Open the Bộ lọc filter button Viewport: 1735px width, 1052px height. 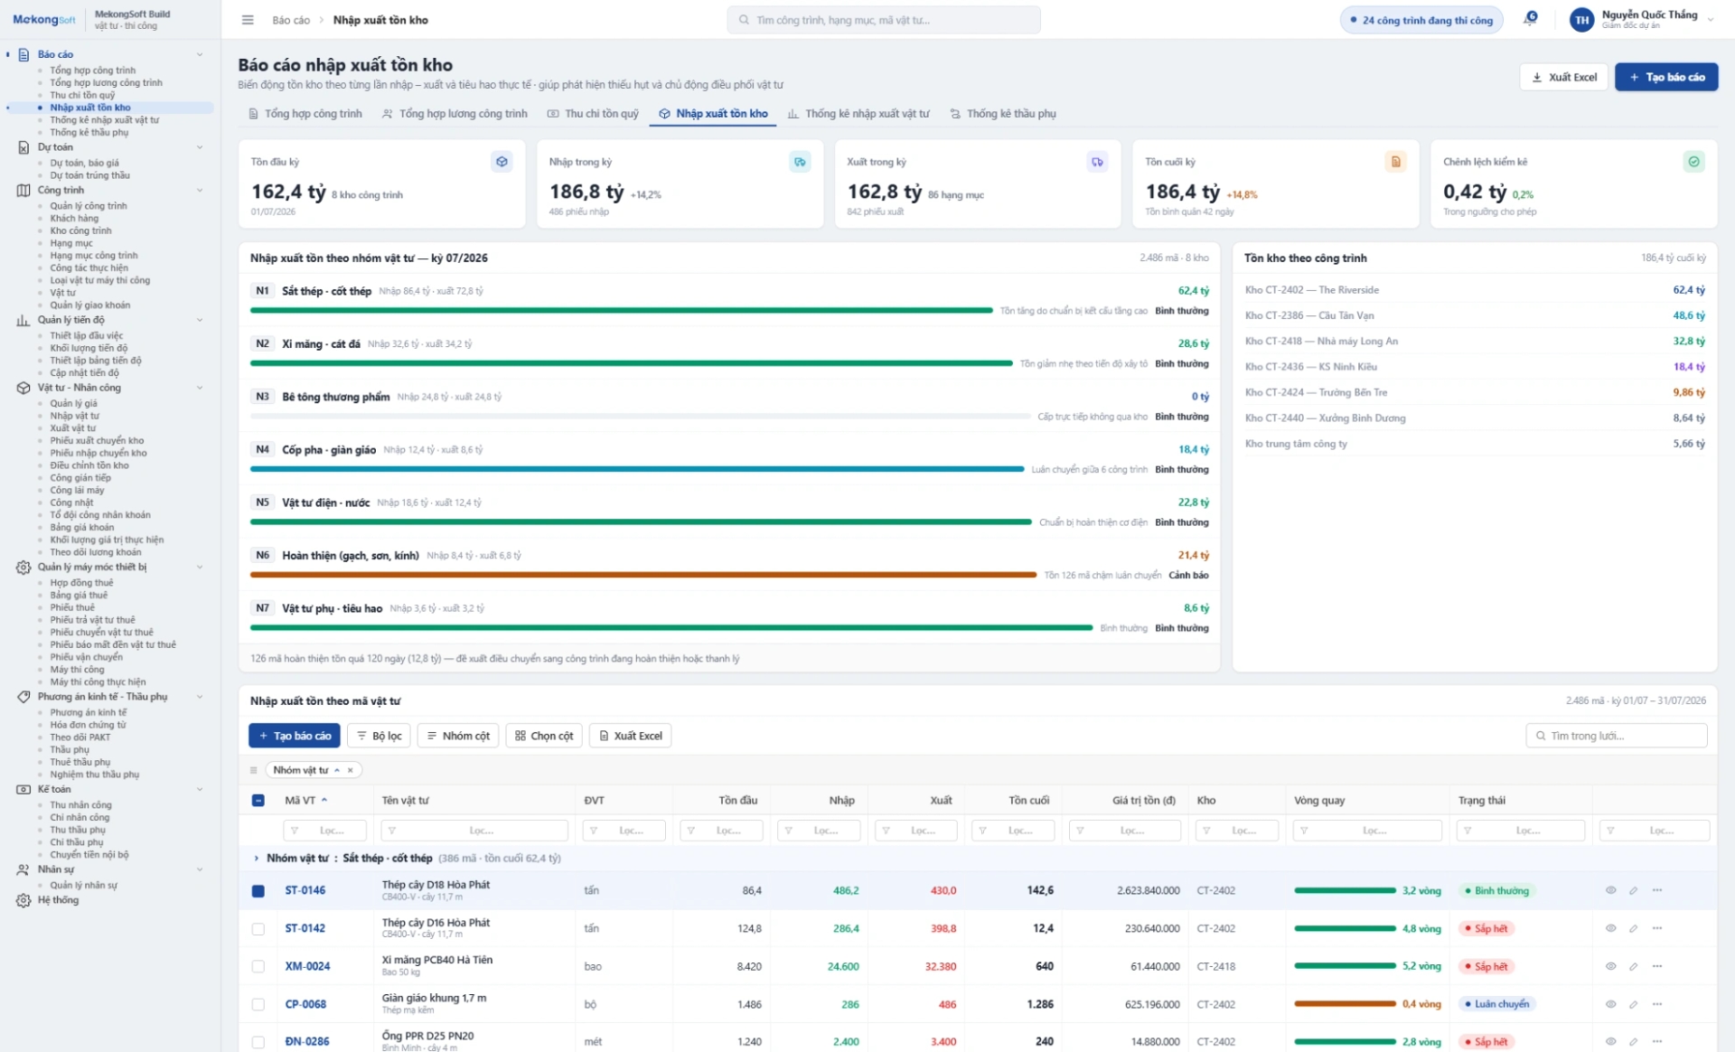(x=379, y=737)
